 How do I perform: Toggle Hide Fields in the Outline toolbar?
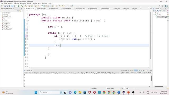(x=158, y=11)
